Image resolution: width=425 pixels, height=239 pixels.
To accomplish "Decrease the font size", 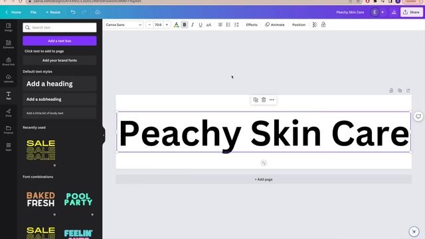I will click(149, 25).
